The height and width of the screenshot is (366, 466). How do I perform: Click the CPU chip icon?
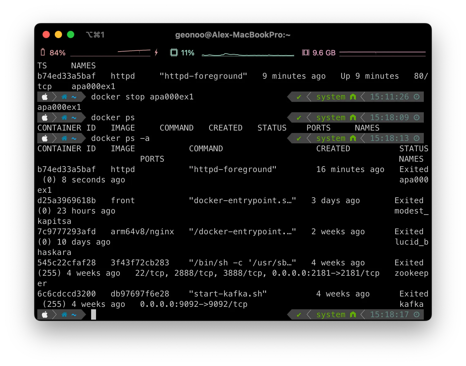[x=174, y=52]
